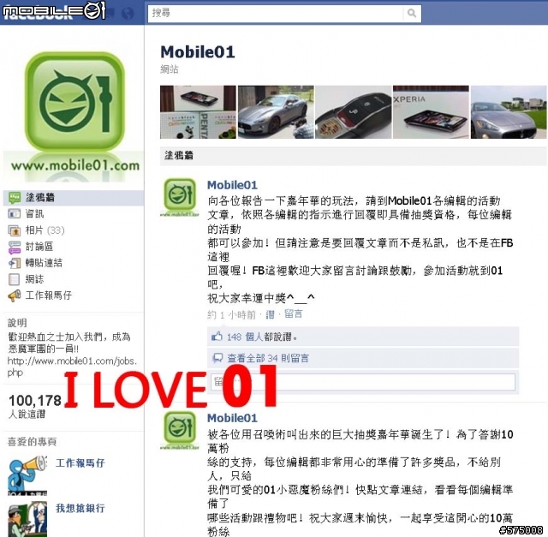Click the search magnifier icon

pyautogui.click(x=412, y=14)
